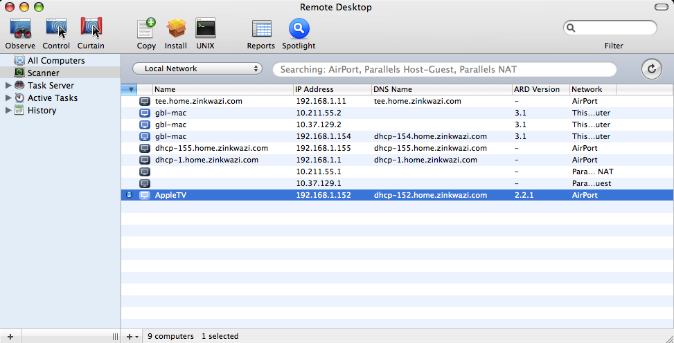
Task: Click computer icon in dhcp-1.home.zinkwazi.com row
Action: (145, 160)
